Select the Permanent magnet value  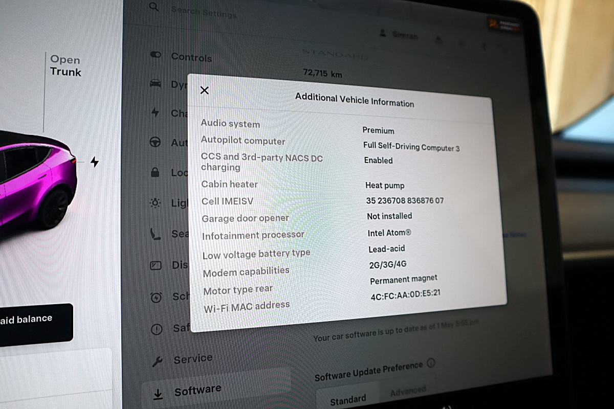pos(404,280)
